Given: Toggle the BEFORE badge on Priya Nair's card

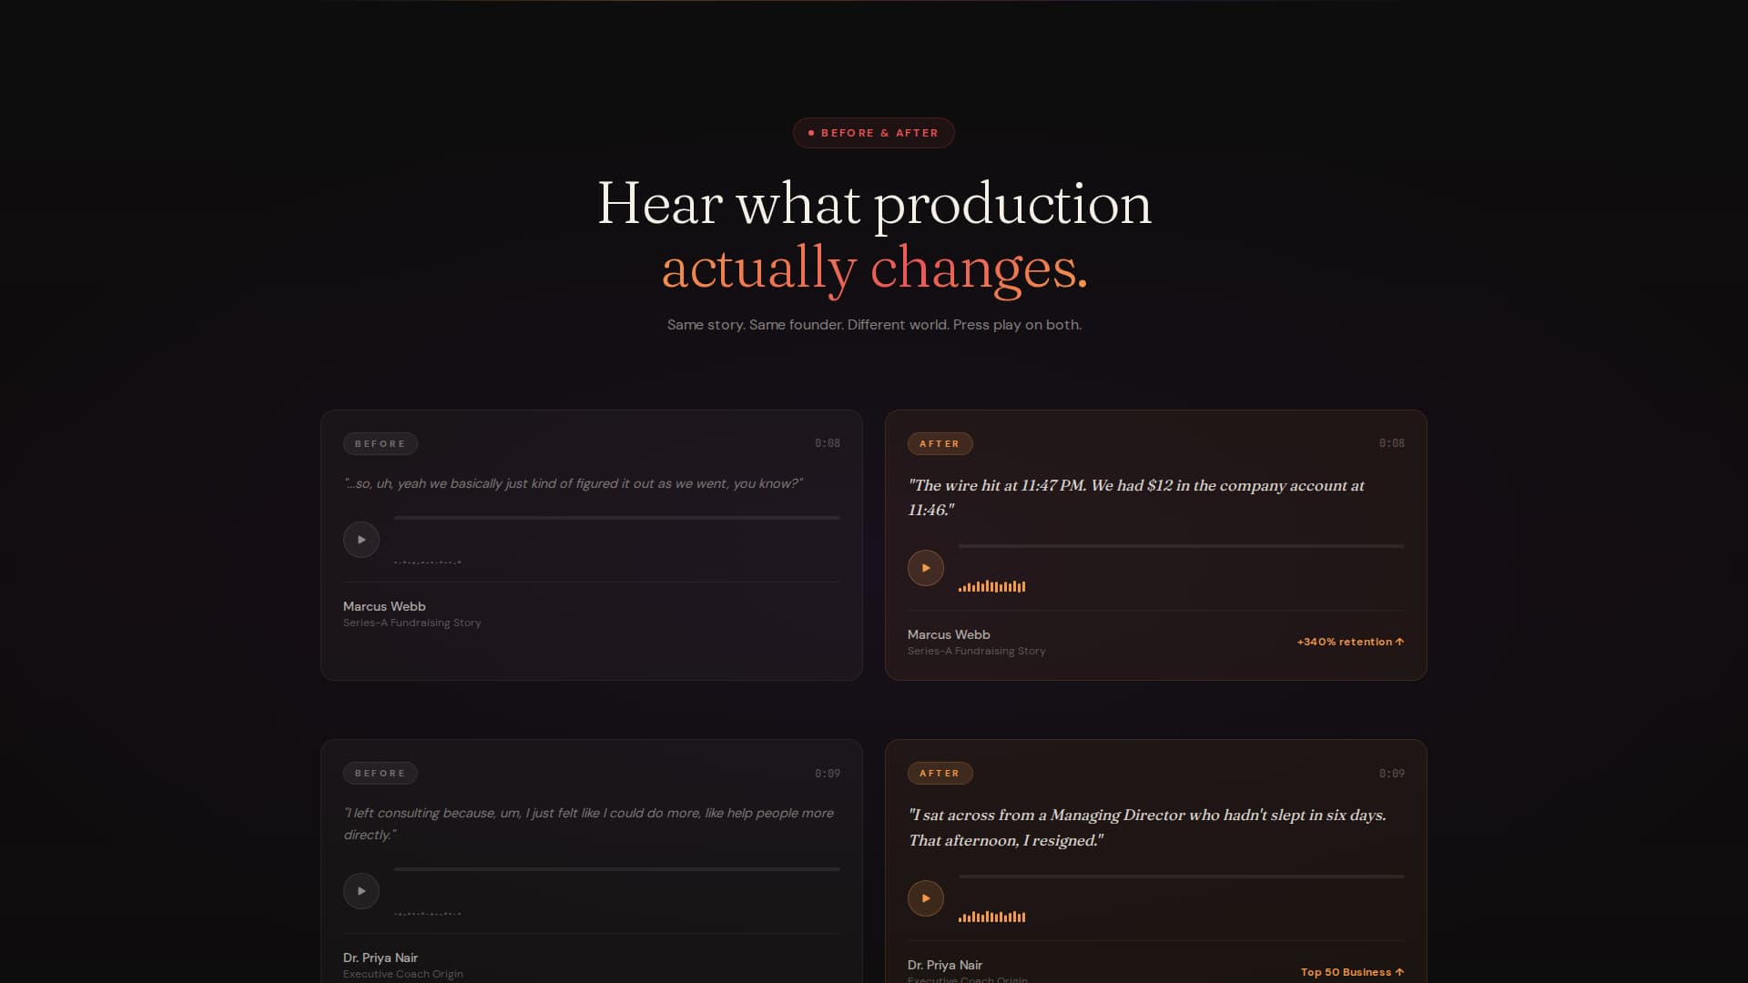Looking at the screenshot, I should pyautogui.click(x=380, y=773).
